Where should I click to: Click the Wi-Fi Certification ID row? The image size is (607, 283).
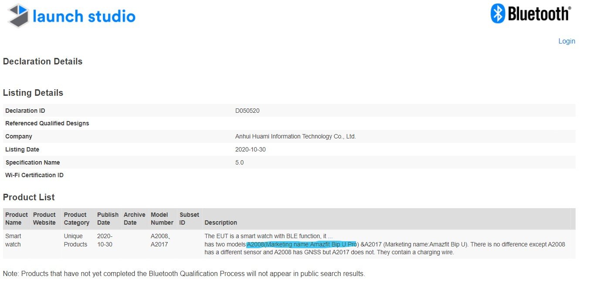coord(34,175)
